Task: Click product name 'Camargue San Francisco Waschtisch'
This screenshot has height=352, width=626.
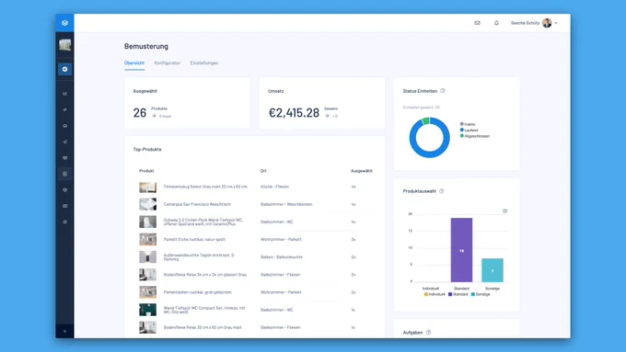Action: click(197, 204)
